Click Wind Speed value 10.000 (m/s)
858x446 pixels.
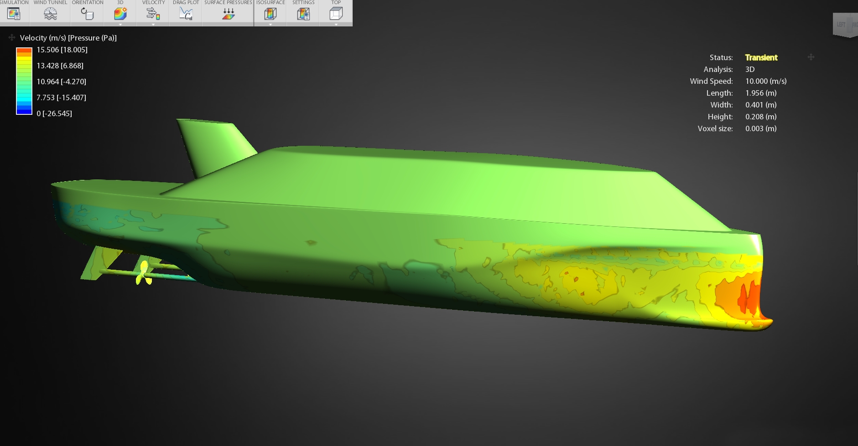766,81
